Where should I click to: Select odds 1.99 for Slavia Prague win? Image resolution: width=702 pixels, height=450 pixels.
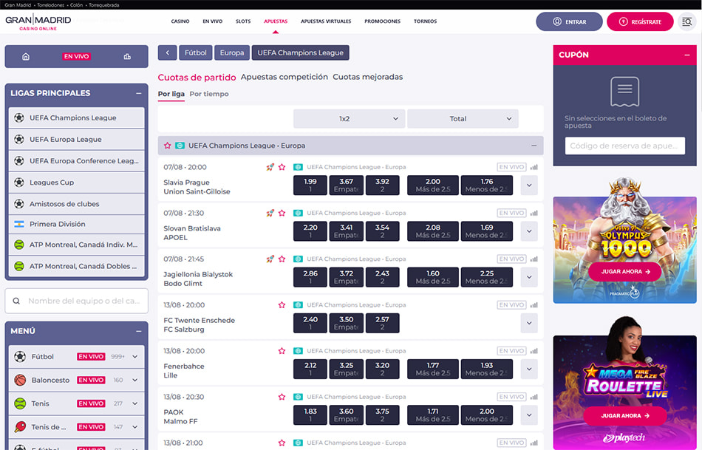(x=310, y=185)
